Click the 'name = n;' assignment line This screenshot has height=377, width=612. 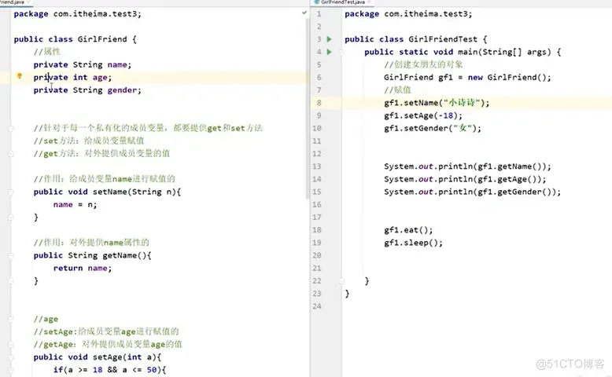75,205
